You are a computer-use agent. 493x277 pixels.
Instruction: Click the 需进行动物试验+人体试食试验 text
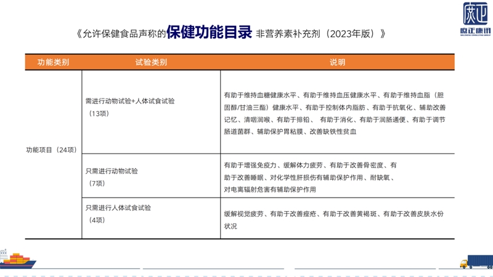point(130,102)
